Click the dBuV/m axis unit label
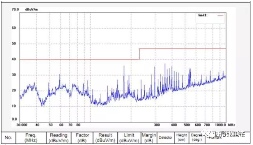The width and height of the screenshot is (253, 145). pyautogui.click(x=32, y=9)
